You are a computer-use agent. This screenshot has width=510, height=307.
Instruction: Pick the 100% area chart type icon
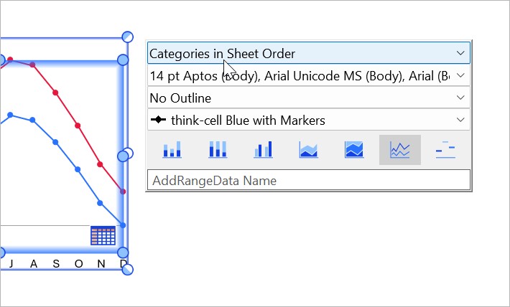coord(354,149)
